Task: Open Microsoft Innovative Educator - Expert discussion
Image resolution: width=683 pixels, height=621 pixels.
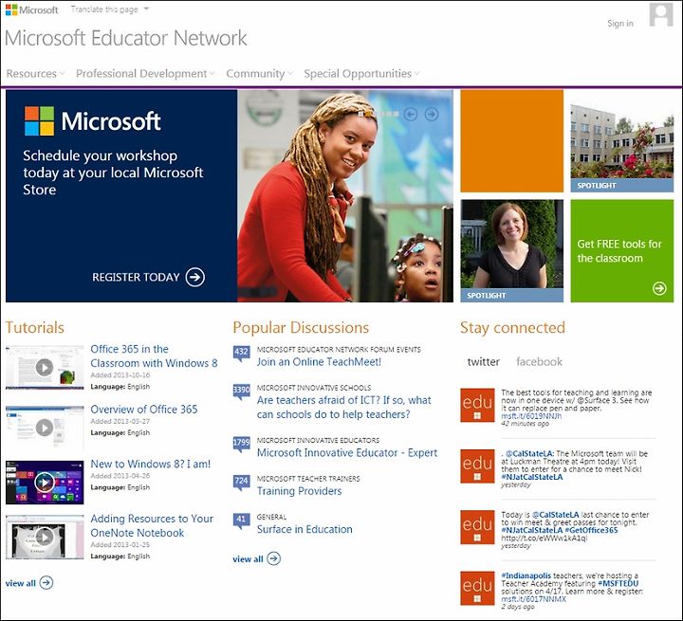Action: [347, 453]
